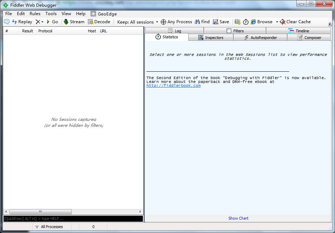Open the toolbar overflow arrow at the toolbar end

(x=330, y=24)
